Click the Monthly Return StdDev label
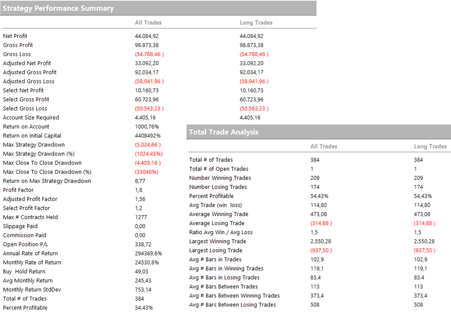 point(31,289)
